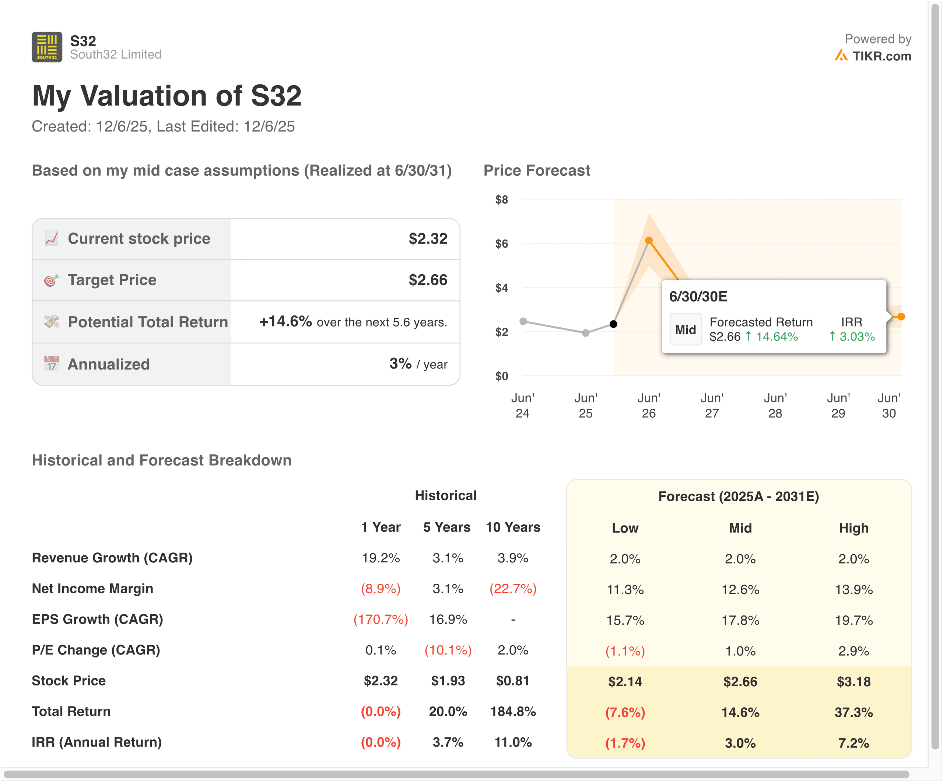Viewport: 943px width, 782px height.
Task: Click the orange Jun' 26 peak data point
Action: (x=649, y=241)
